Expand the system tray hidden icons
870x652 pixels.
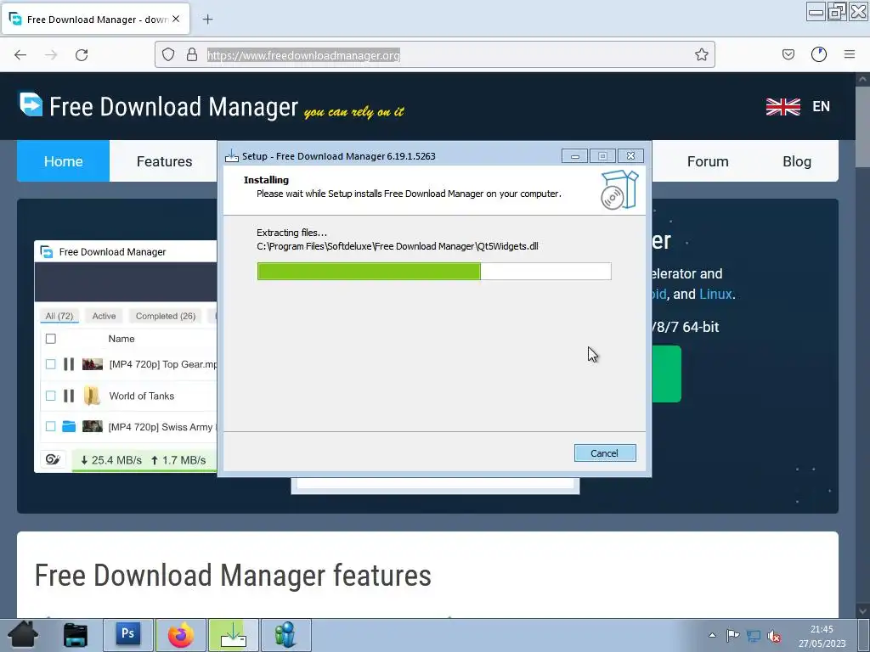(713, 635)
